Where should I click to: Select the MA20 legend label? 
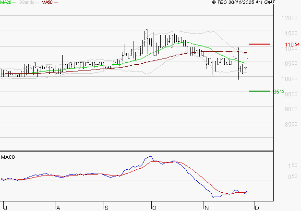(6, 2)
